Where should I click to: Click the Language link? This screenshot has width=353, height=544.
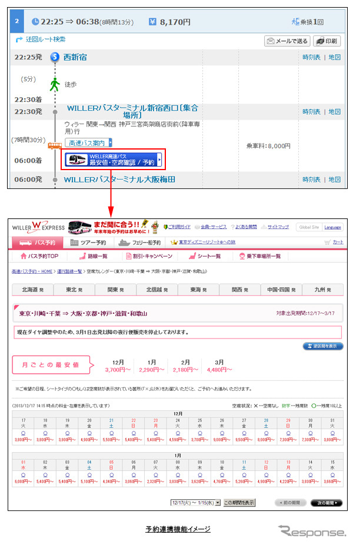[x=332, y=228]
